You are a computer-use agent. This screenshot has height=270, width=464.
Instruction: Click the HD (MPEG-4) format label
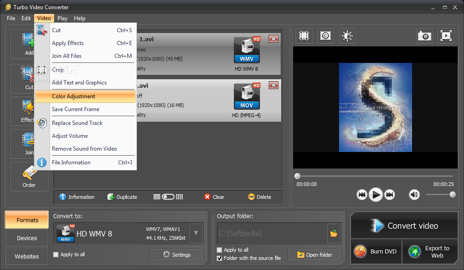(x=246, y=115)
